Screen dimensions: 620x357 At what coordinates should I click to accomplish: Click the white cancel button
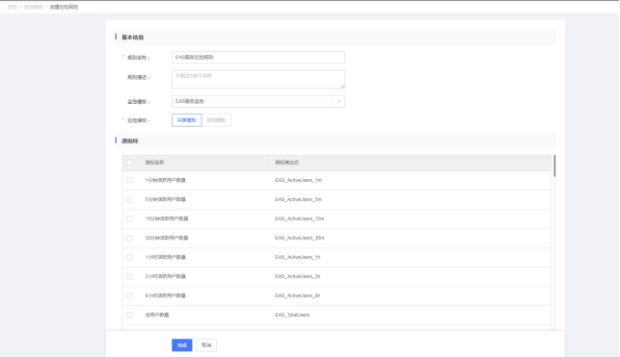(x=206, y=345)
